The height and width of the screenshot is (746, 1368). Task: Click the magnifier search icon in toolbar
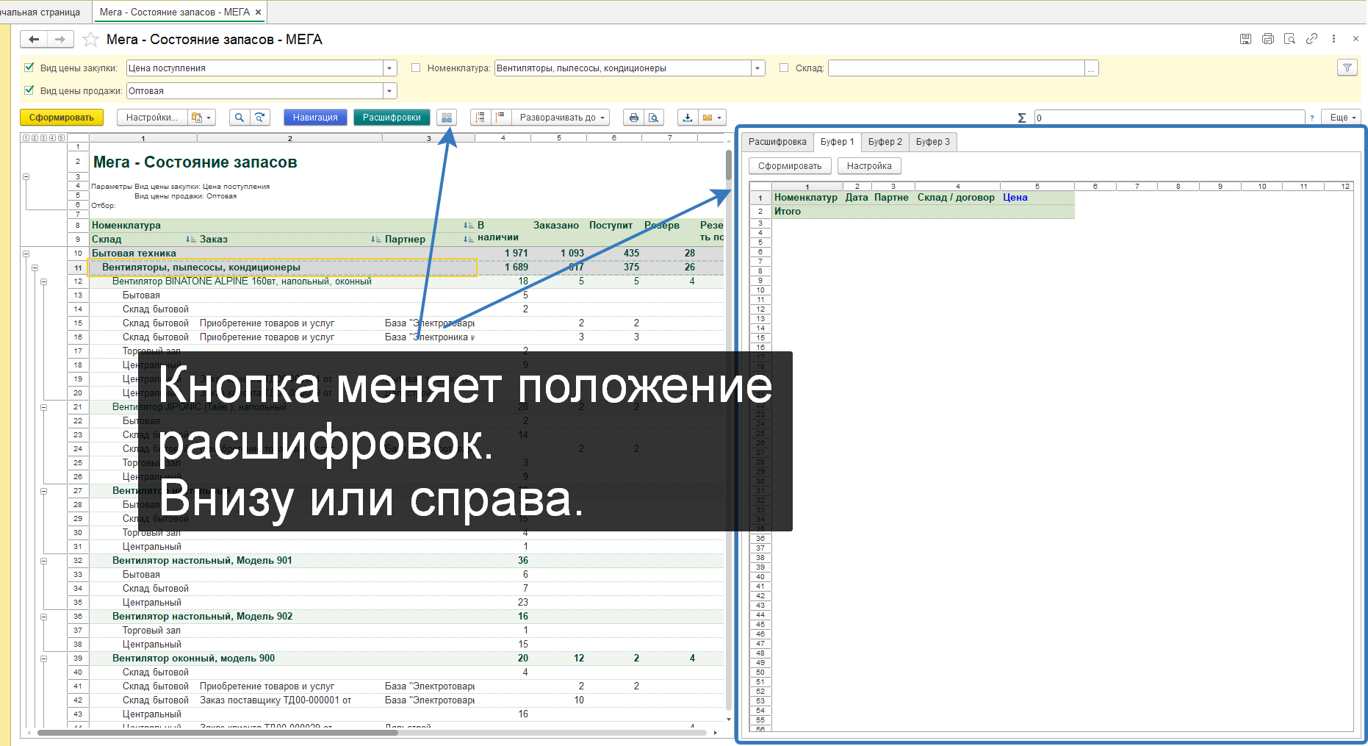240,118
